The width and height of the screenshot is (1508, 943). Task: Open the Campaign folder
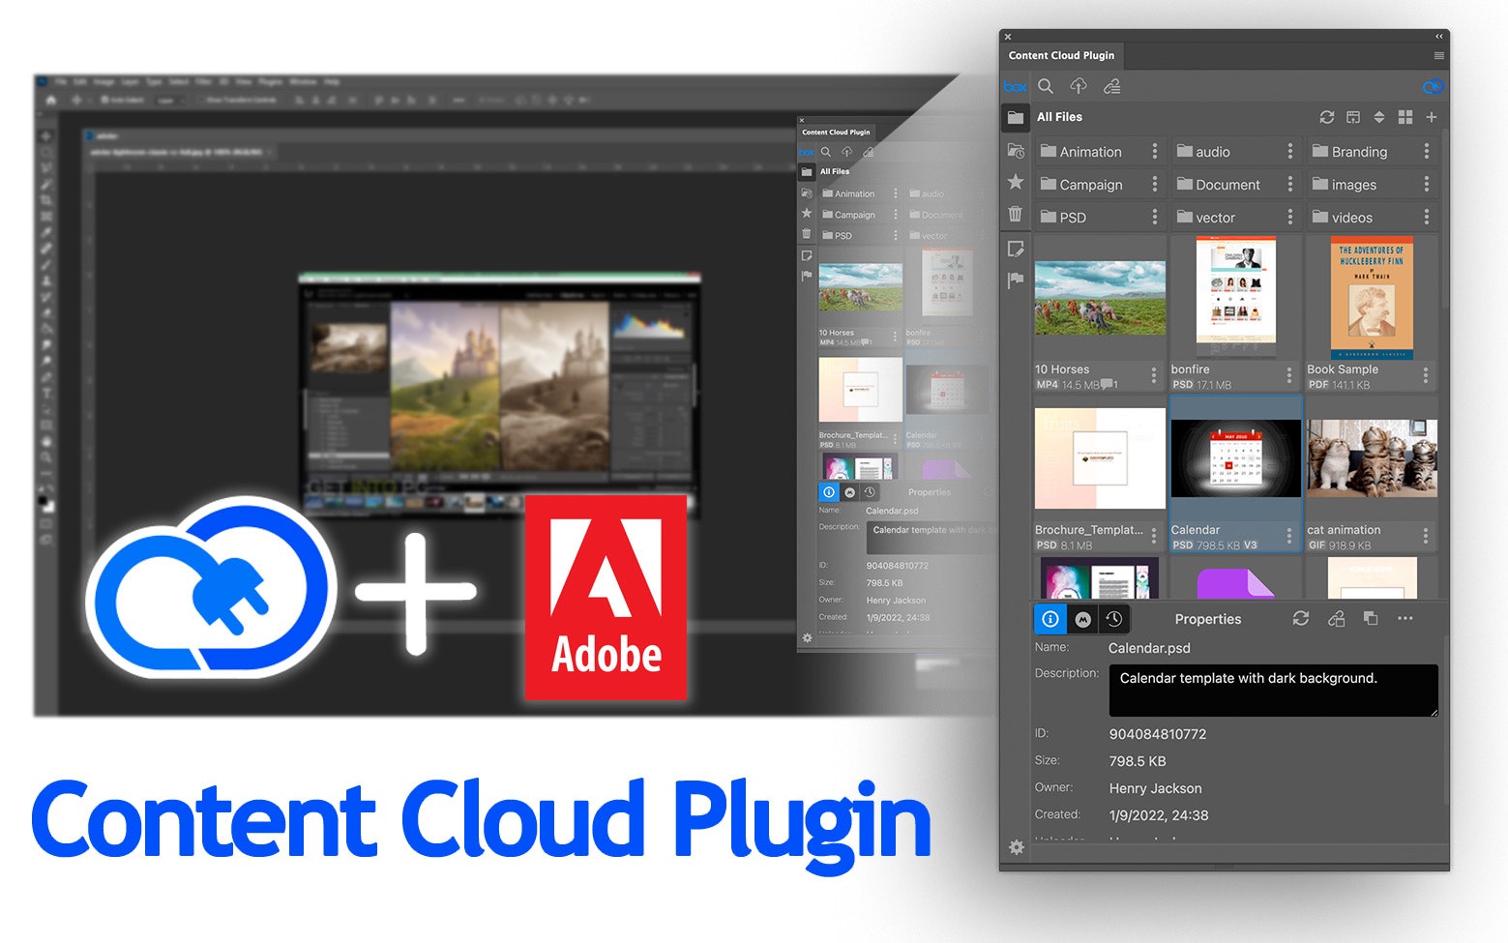click(1091, 185)
